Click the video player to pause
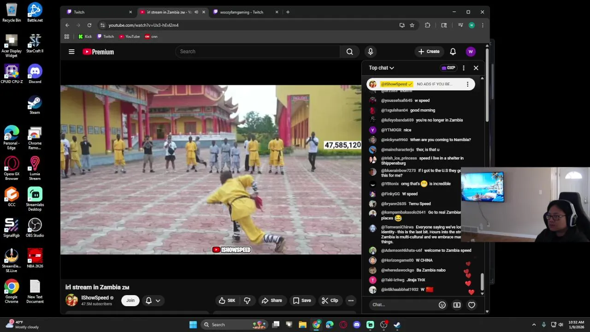Viewport: 590px width, 332px height. coord(211,170)
